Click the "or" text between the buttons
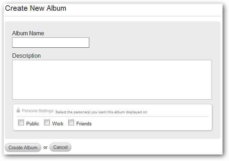The width and height of the screenshot is (229, 161). (x=45, y=147)
